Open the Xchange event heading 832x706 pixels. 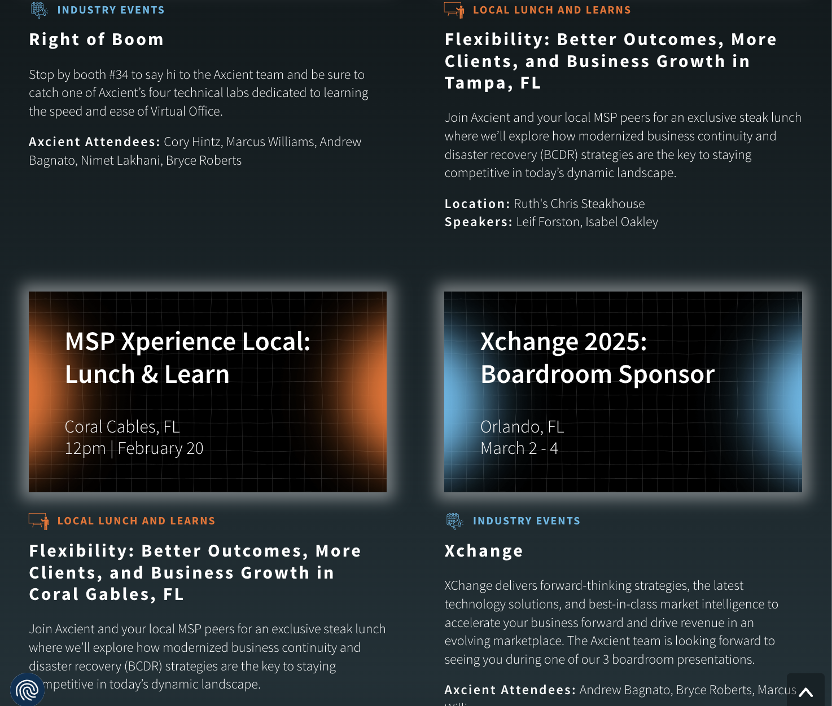(x=484, y=551)
